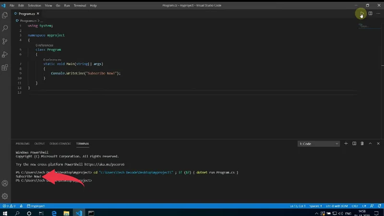Create a new terminal with plus icon
The image size is (384, 216).
(x=347, y=144)
